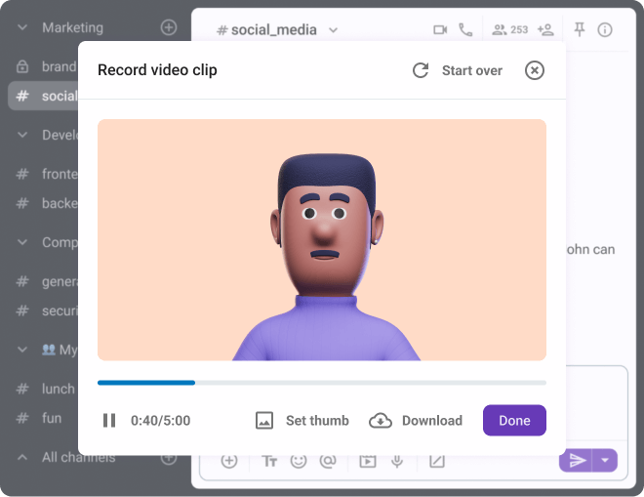Open the fun channel
The width and height of the screenshot is (644, 497).
click(39, 418)
